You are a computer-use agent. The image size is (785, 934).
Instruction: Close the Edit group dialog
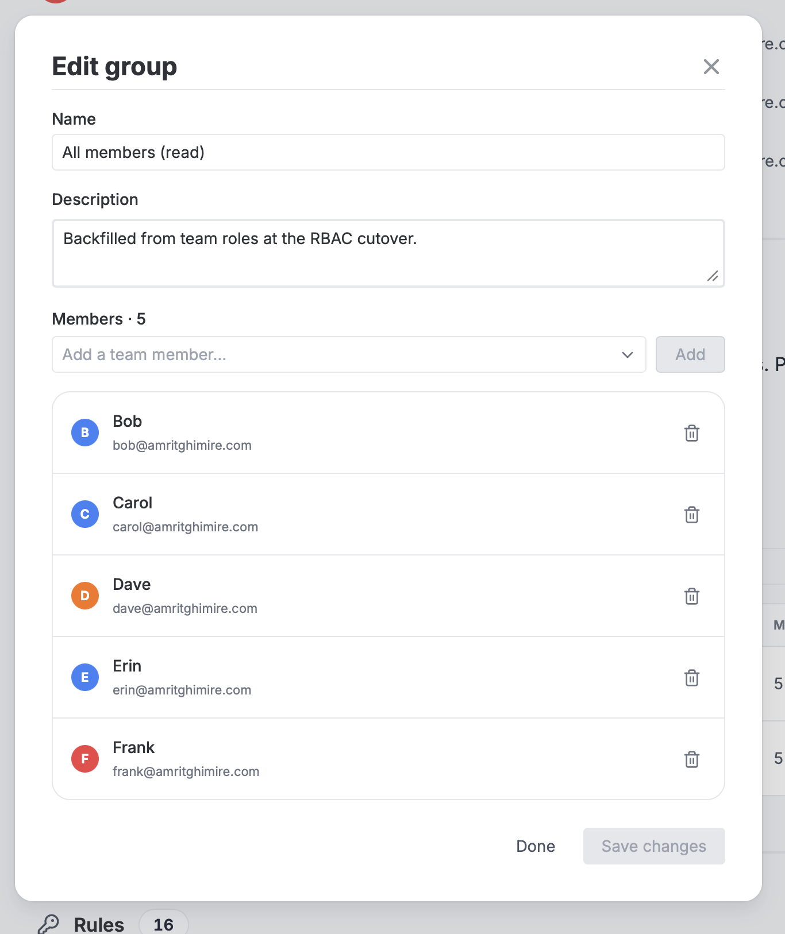coord(711,67)
